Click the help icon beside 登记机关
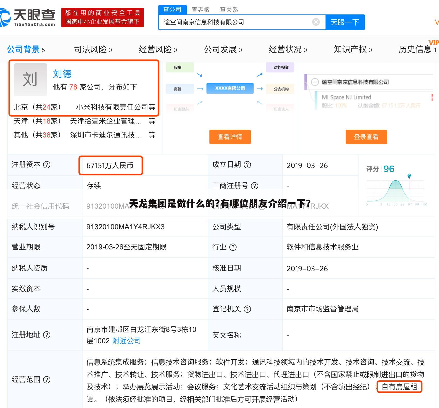439x408 pixels. click(x=247, y=309)
